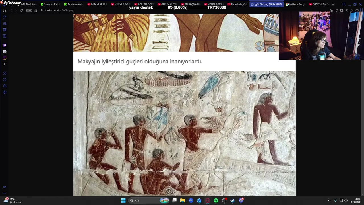Reload the current page
This screenshot has width=364, height=205.
click(21, 11)
